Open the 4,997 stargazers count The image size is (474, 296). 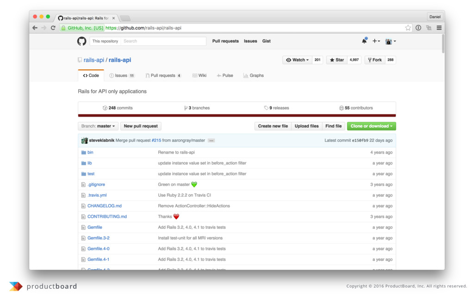(354, 60)
